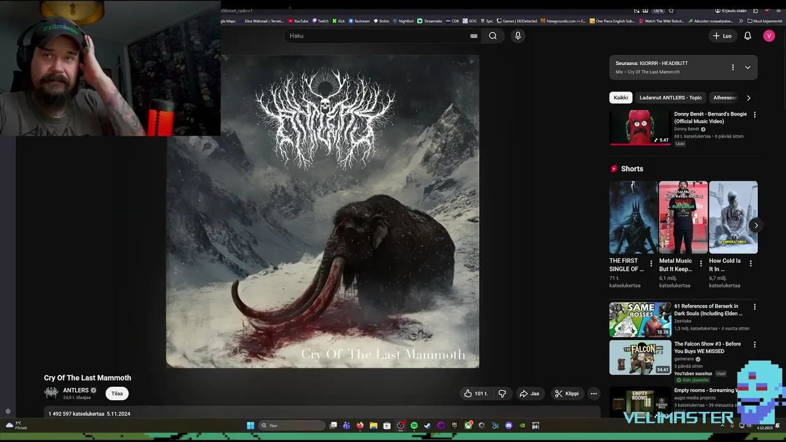Open Steam from the taskbar
786x442 pixels.
click(x=427, y=425)
